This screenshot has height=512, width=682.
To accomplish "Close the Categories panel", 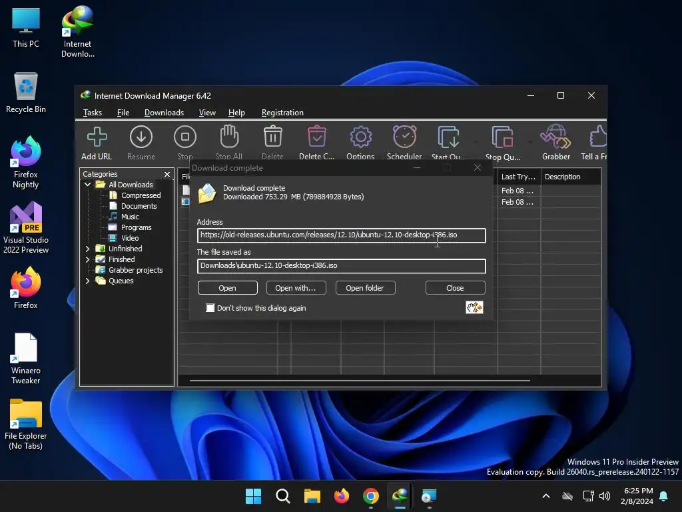I will point(167,174).
